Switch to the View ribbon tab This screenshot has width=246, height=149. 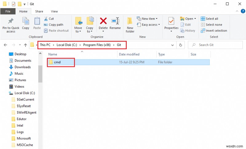point(54,11)
